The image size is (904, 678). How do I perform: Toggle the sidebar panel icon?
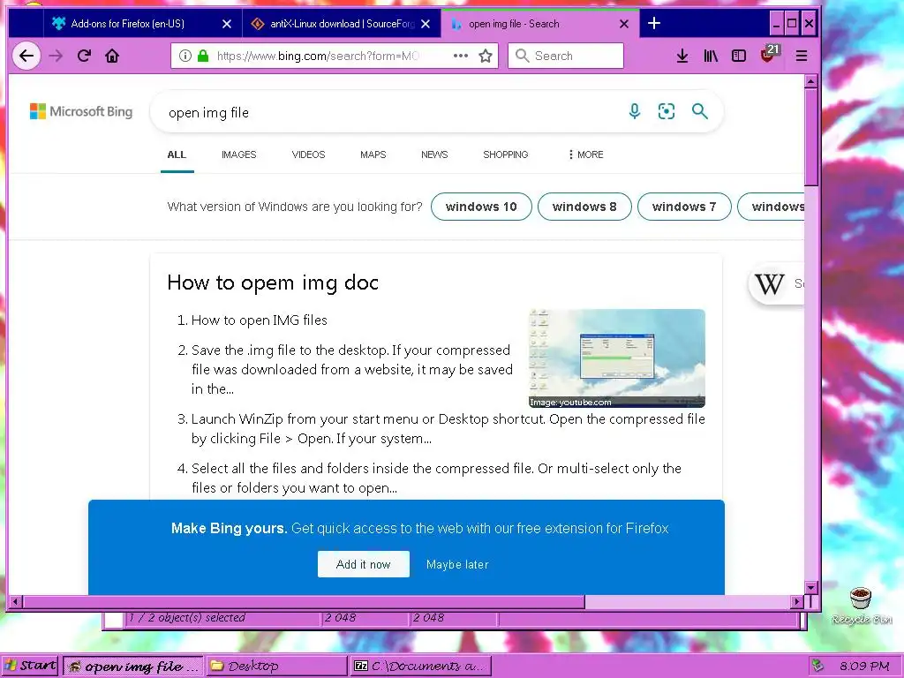pos(739,56)
